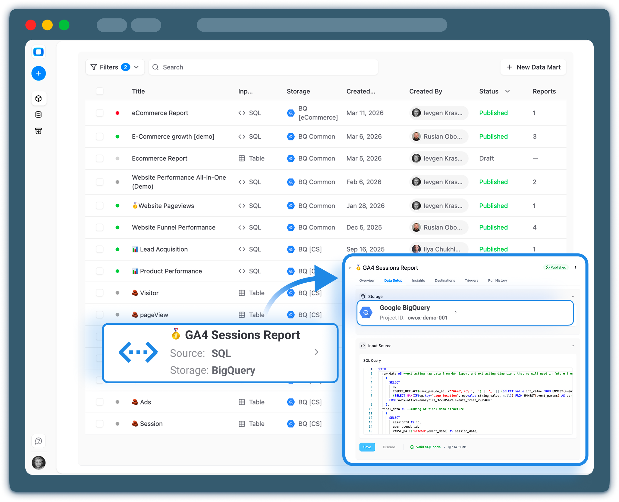The height and width of the screenshot is (502, 619).
Task: Click Ievgen avatar in Website Pageviews row
Action: [416, 206]
